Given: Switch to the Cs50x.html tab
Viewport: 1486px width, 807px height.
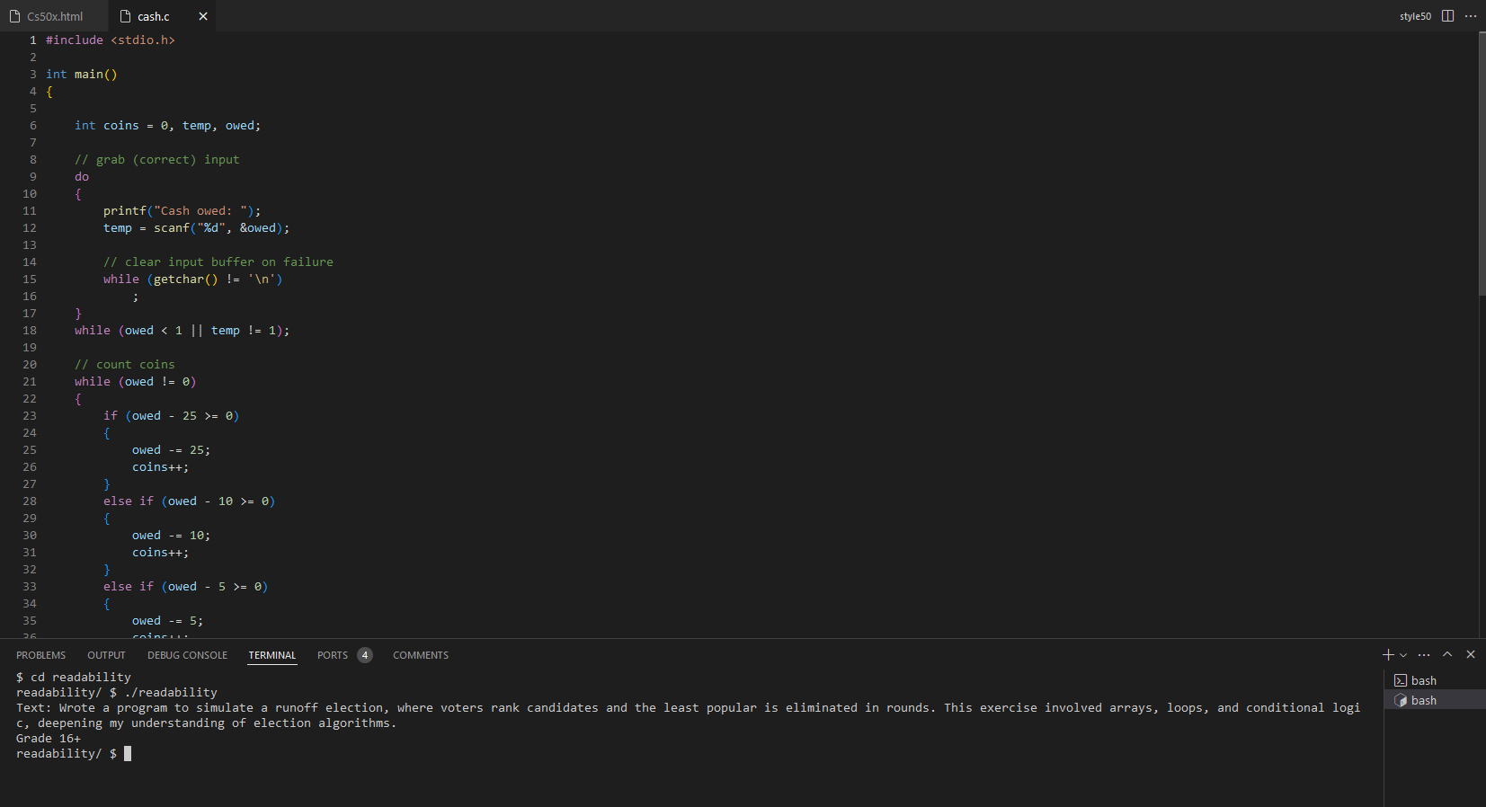Looking at the screenshot, I should [x=54, y=16].
